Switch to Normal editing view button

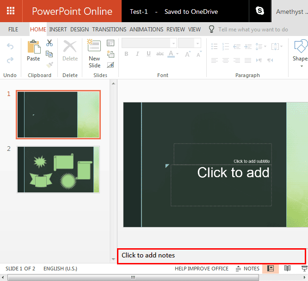coord(271,268)
